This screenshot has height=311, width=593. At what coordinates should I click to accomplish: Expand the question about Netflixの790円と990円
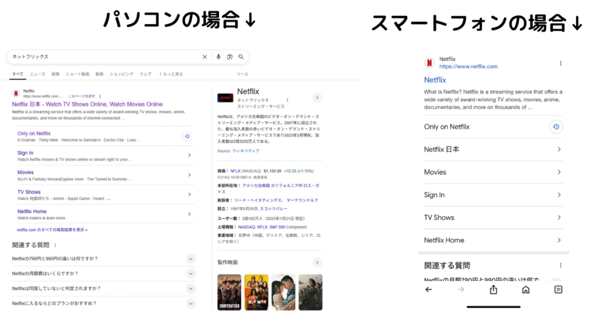point(191,258)
